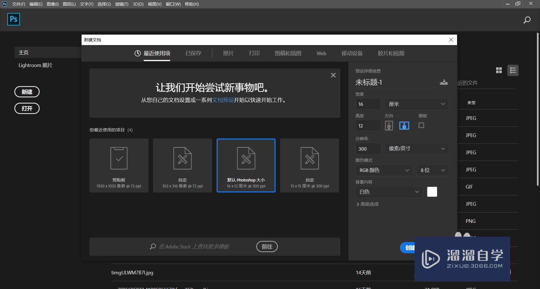Select 主页 in the left sidebar
This screenshot has height=289, width=540.
tap(48, 52)
